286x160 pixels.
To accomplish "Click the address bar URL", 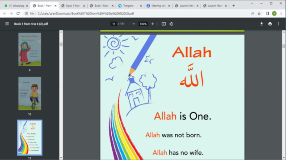I will (86, 13).
